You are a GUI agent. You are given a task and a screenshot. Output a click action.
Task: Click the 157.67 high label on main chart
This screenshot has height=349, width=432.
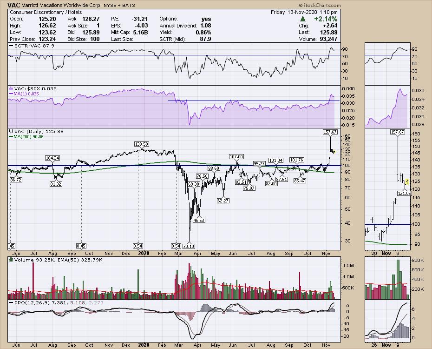[x=330, y=132]
